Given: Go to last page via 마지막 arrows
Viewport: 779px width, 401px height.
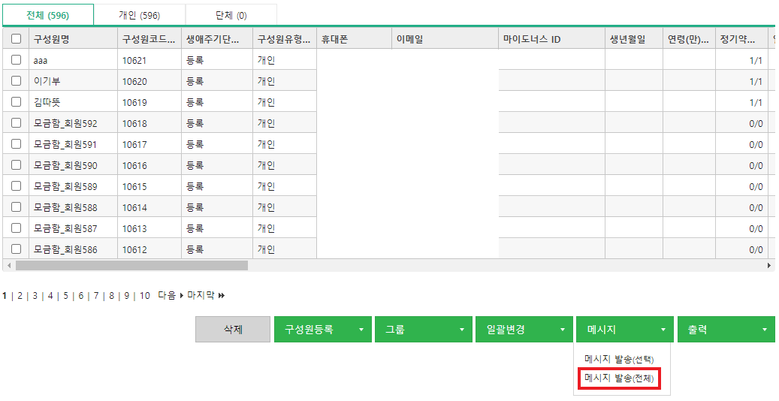Looking at the screenshot, I should click(x=205, y=296).
